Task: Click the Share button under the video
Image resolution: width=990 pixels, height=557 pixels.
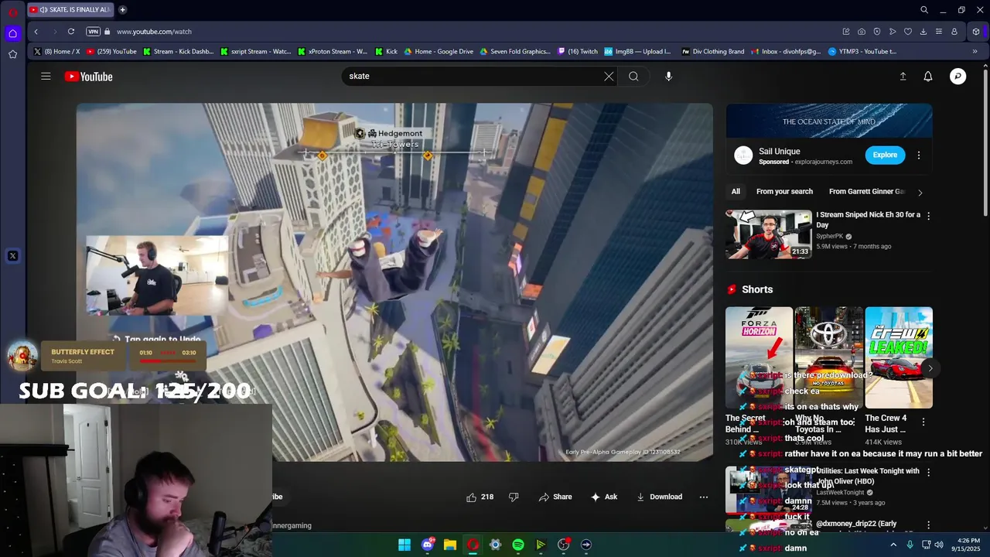Action: click(555, 497)
